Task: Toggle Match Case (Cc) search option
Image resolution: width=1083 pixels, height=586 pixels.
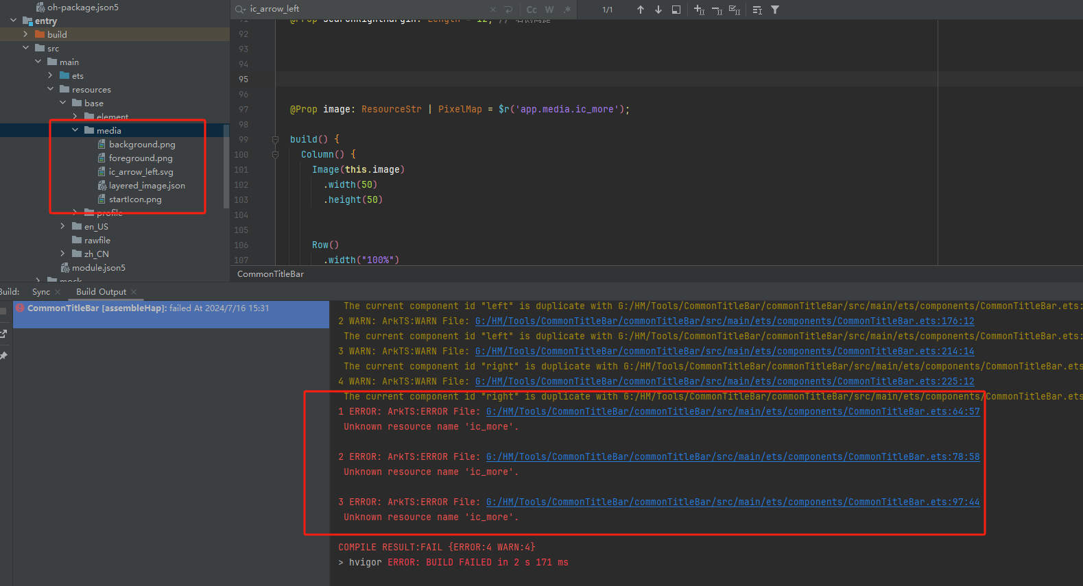Action: (532, 10)
